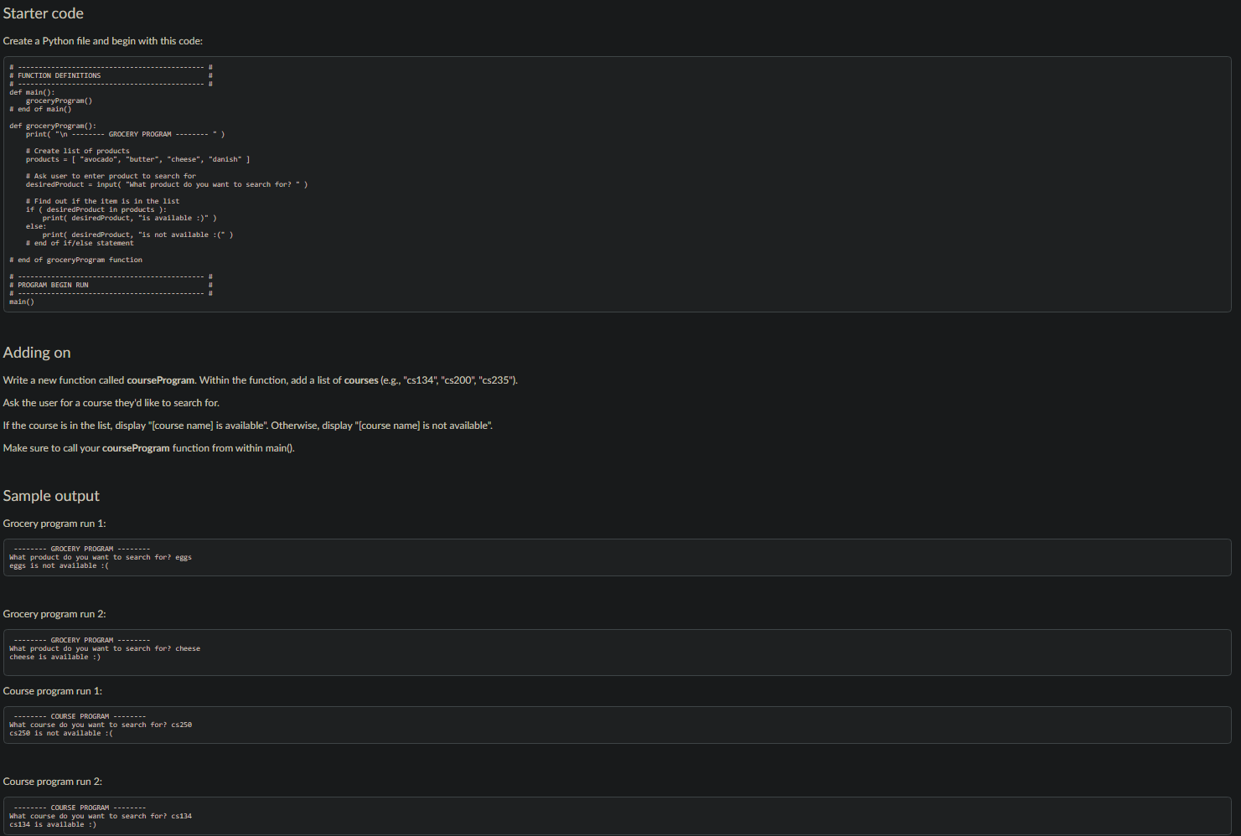Click 'Write a new function called courseProgram' paragraph

261,380
